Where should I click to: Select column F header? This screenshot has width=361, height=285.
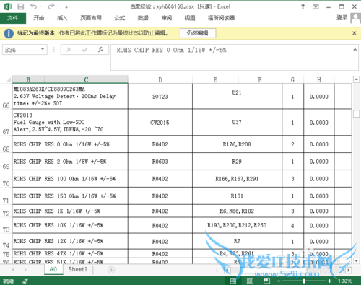(x=260, y=79)
